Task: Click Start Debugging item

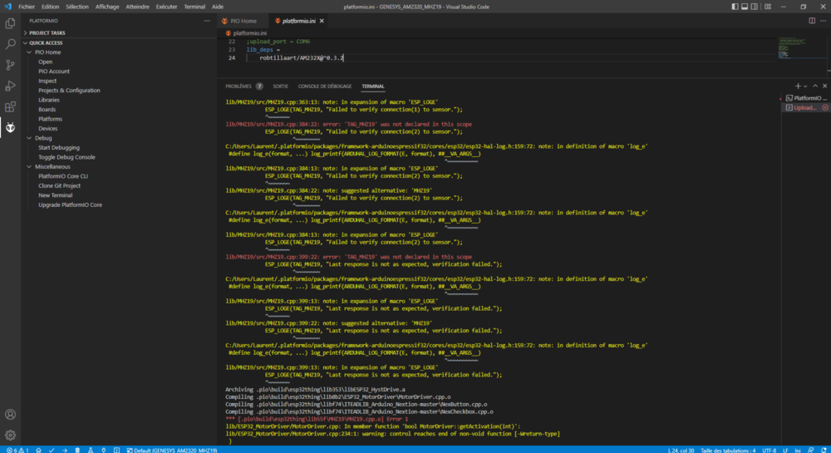Action: pyautogui.click(x=59, y=148)
